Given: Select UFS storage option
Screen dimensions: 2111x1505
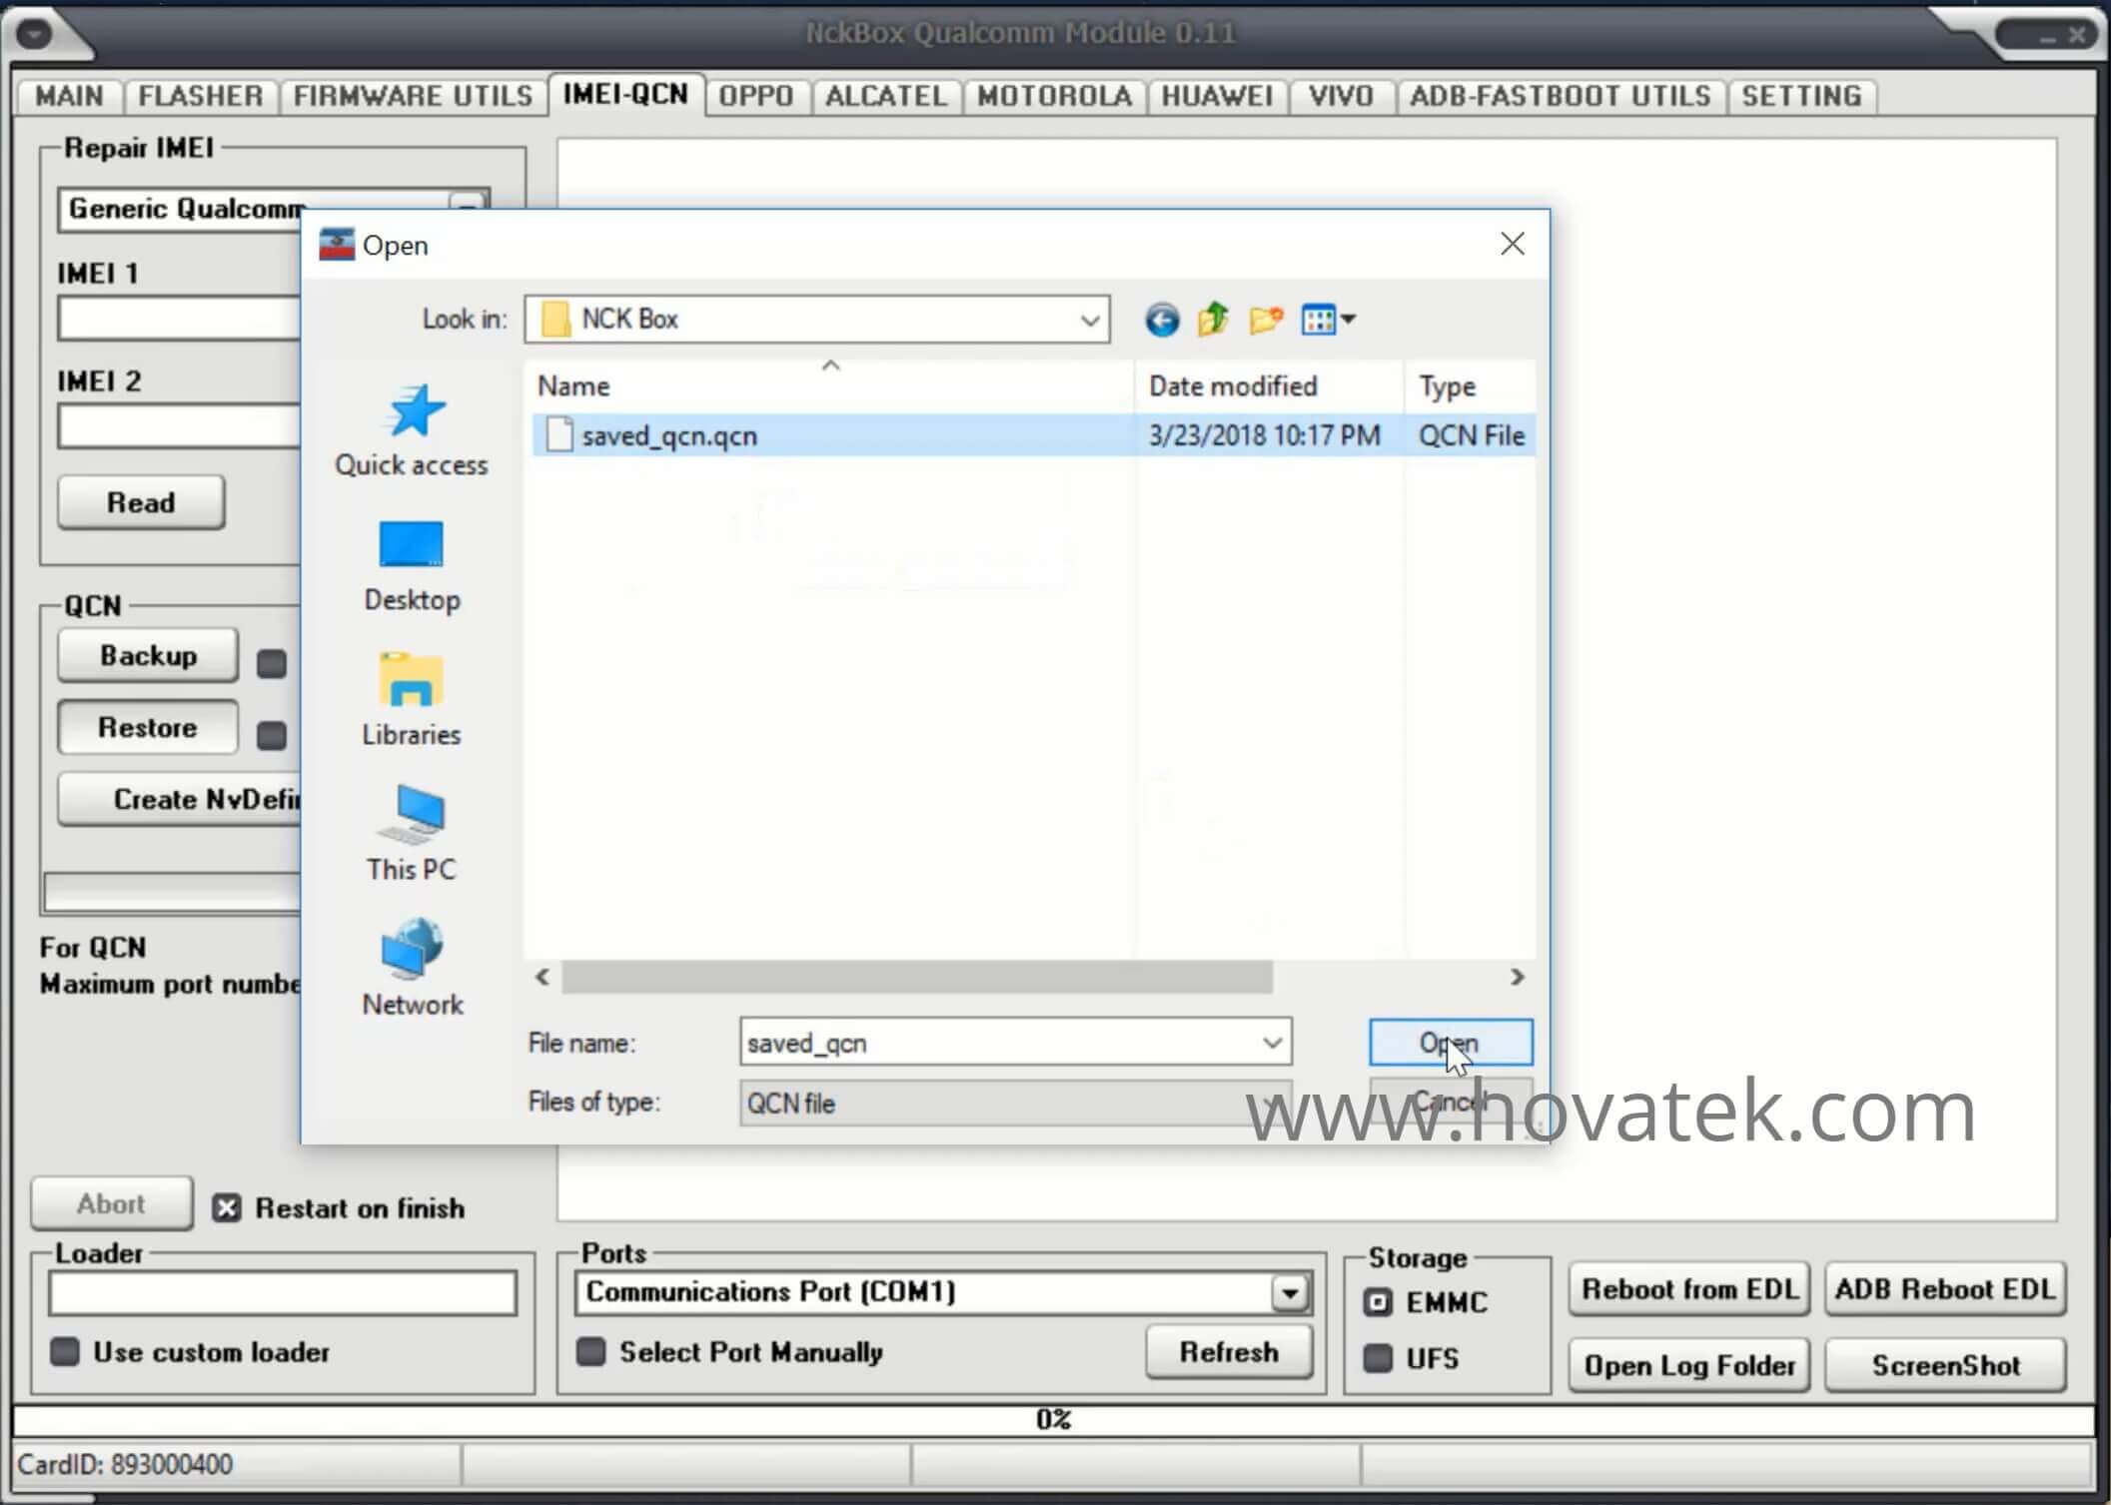Looking at the screenshot, I should point(1378,1358).
